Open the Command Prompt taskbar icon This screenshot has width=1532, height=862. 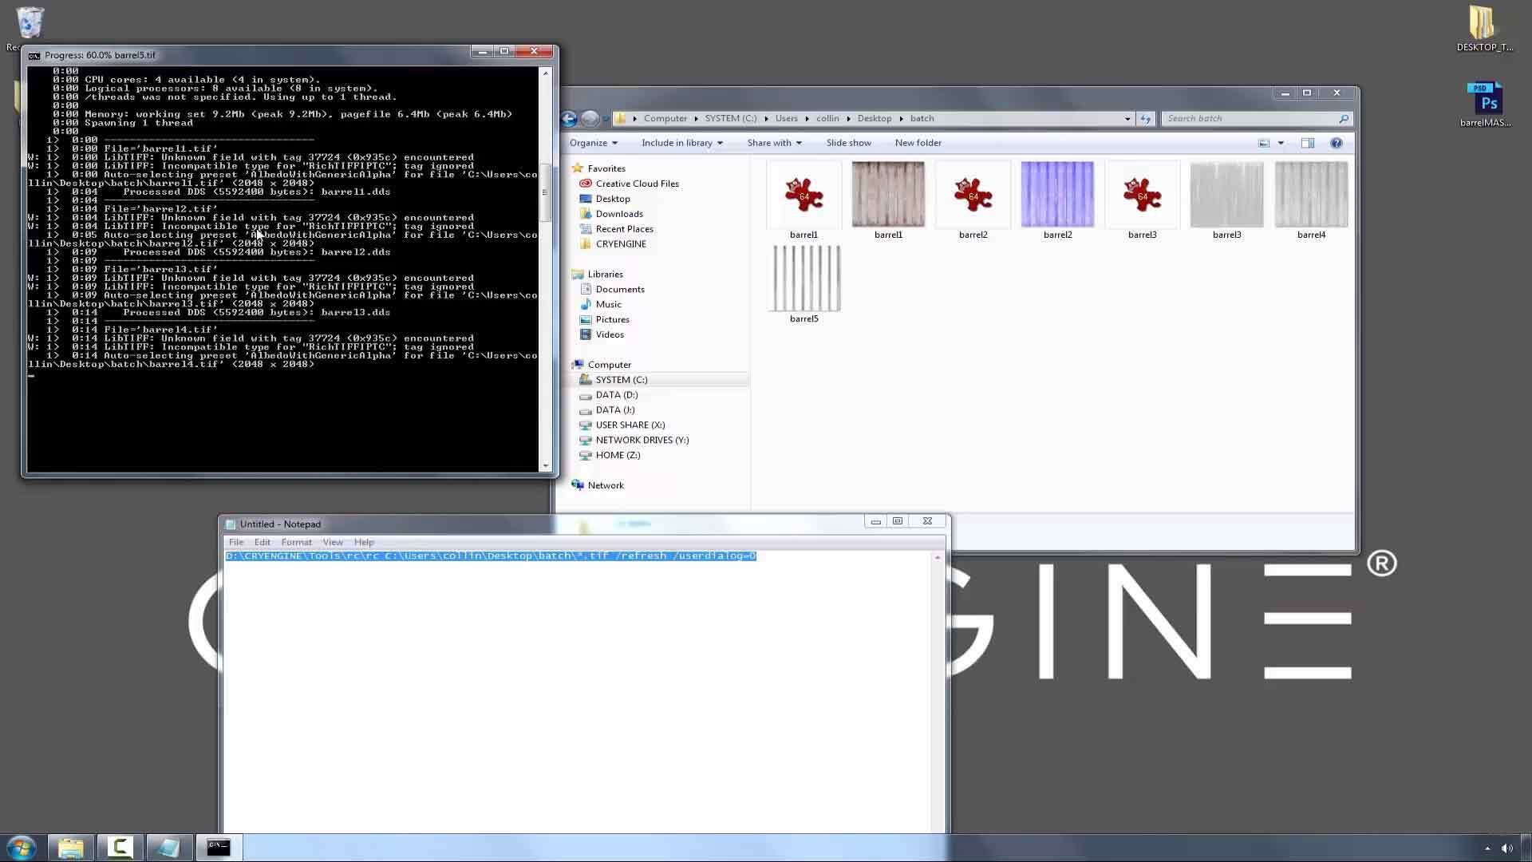click(x=218, y=848)
